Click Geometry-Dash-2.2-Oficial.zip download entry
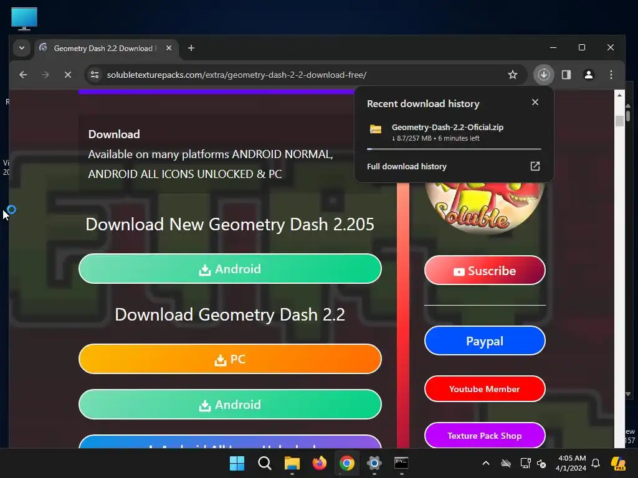Screen dimensions: 638x478 (454, 133)
